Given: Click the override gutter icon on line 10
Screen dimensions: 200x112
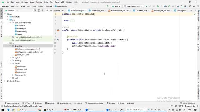Looking at the screenshot, I should point(58,40).
